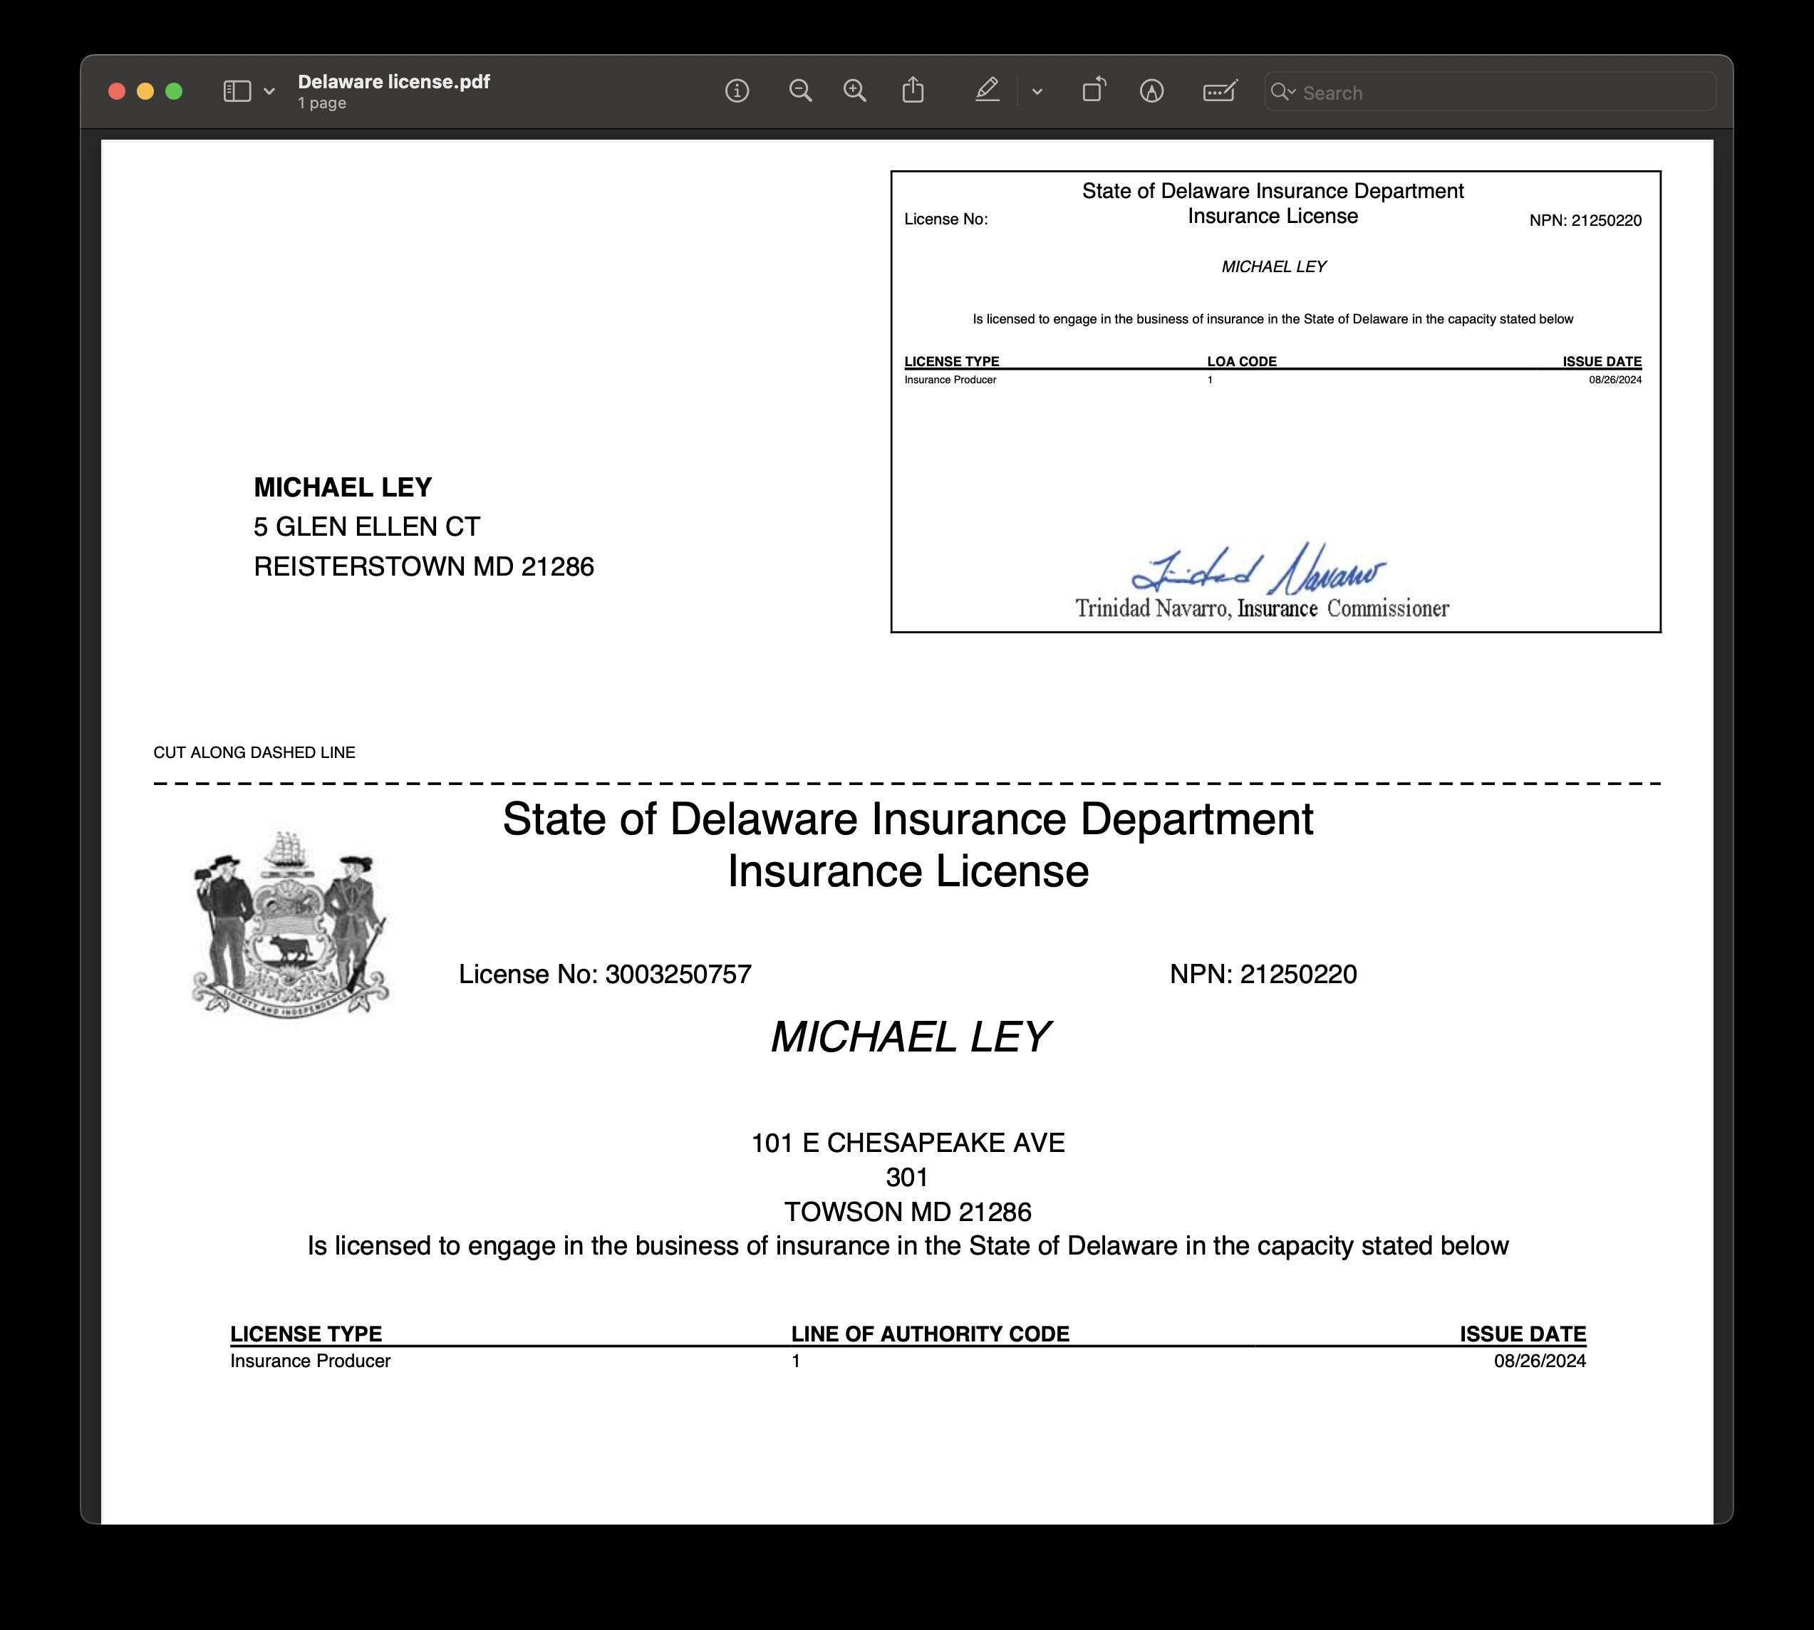Open the Share menu icon
The height and width of the screenshot is (1630, 1814).
913,90
